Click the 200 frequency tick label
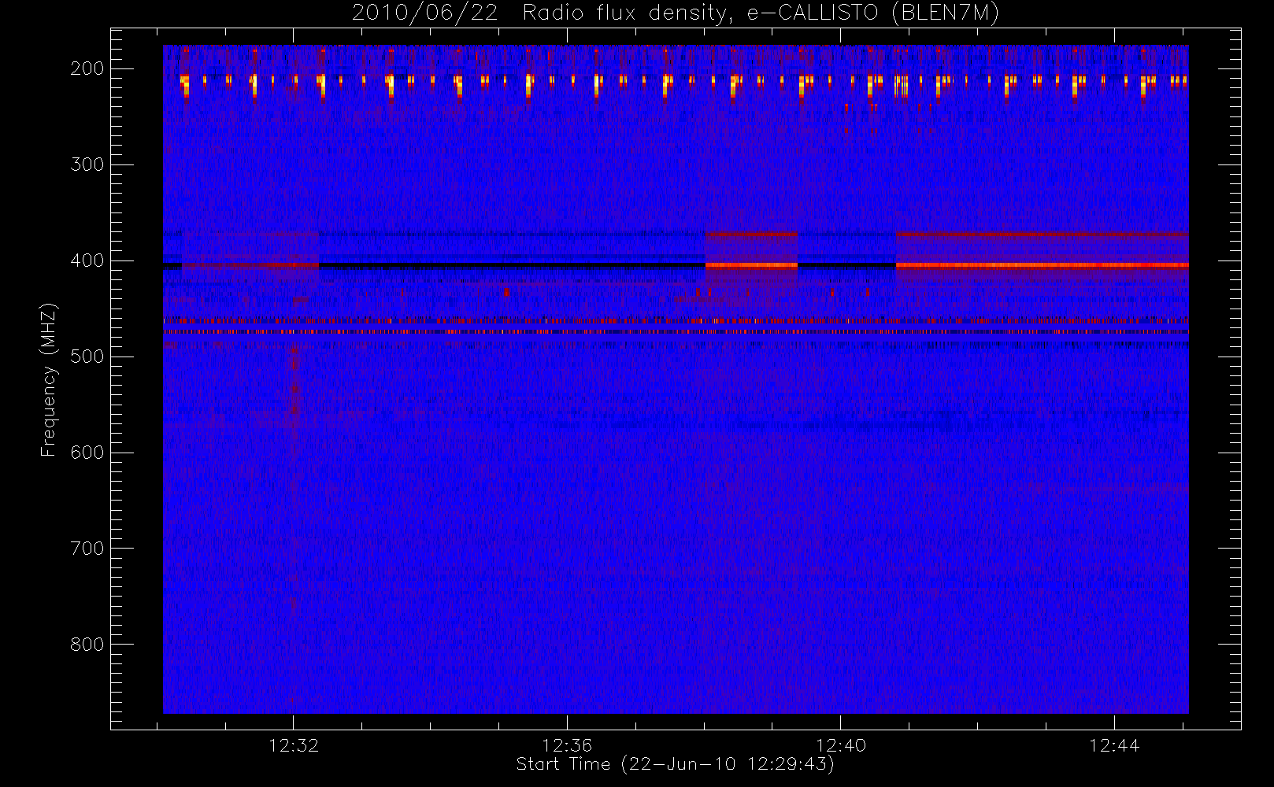The width and height of the screenshot is (1274, 787). (x=87, y=68)
